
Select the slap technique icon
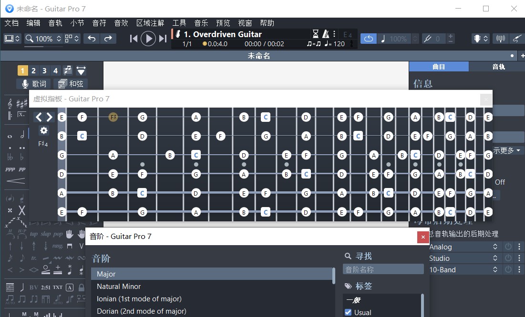pyautogui.click(x=46, y=234)
